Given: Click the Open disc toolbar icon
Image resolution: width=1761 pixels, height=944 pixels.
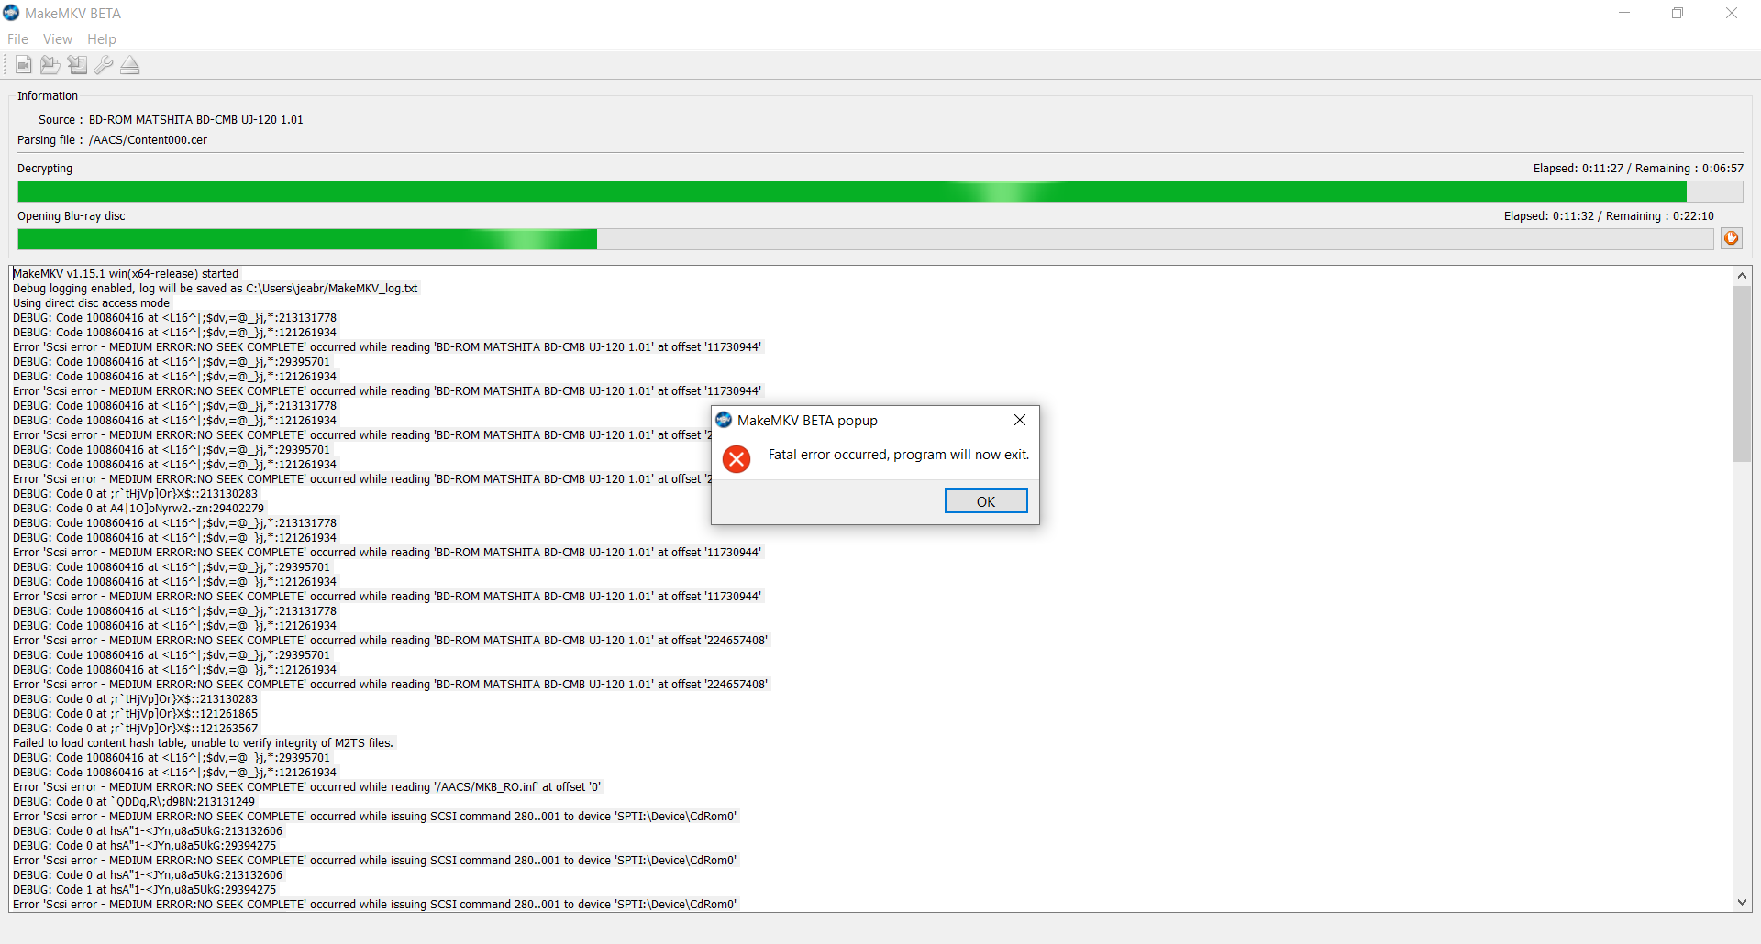Looking at the screenshot, I should [x=24, y=65].
